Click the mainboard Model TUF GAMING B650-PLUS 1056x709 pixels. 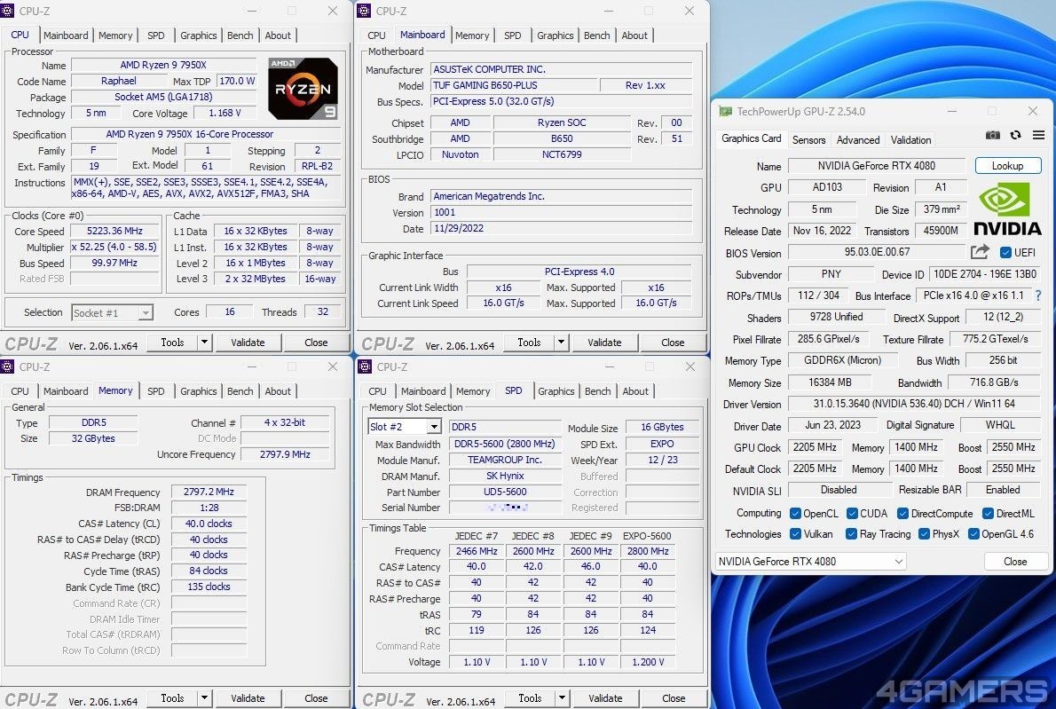point(514,85)
